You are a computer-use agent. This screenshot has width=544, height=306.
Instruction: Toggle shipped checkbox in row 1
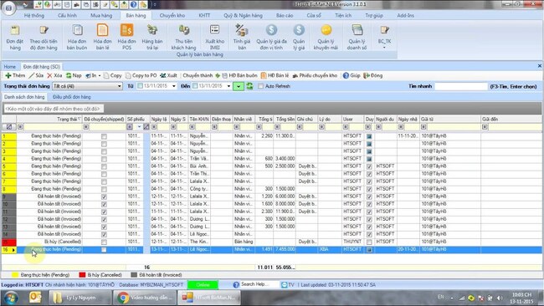pos(104,136)
